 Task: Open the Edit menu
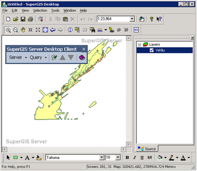coord(15,11)
